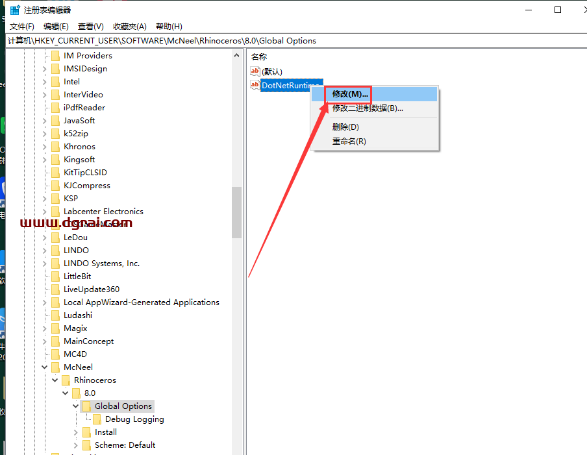Choose 修改二进制数据(B)... from context menu
Screen dimensions: 587x455
point(375,108)
